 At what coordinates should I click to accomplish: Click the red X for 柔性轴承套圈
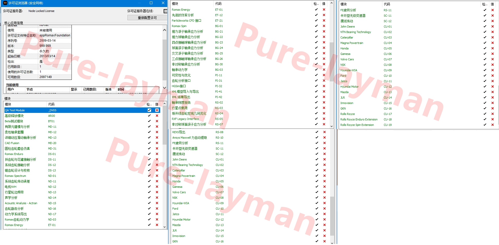coord(157,132)
